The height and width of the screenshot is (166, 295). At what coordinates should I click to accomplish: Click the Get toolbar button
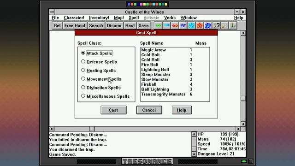point(57,25)
